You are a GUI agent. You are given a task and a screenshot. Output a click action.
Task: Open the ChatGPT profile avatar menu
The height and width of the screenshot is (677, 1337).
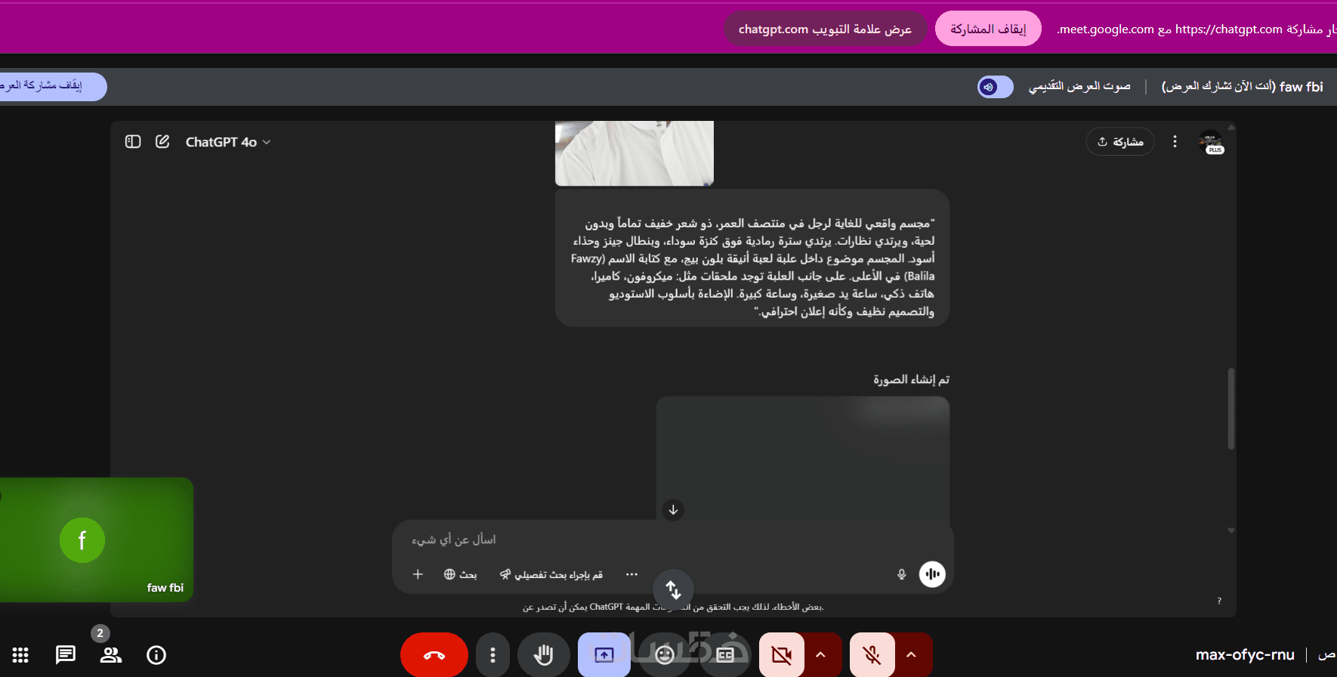pos(1212,142)
